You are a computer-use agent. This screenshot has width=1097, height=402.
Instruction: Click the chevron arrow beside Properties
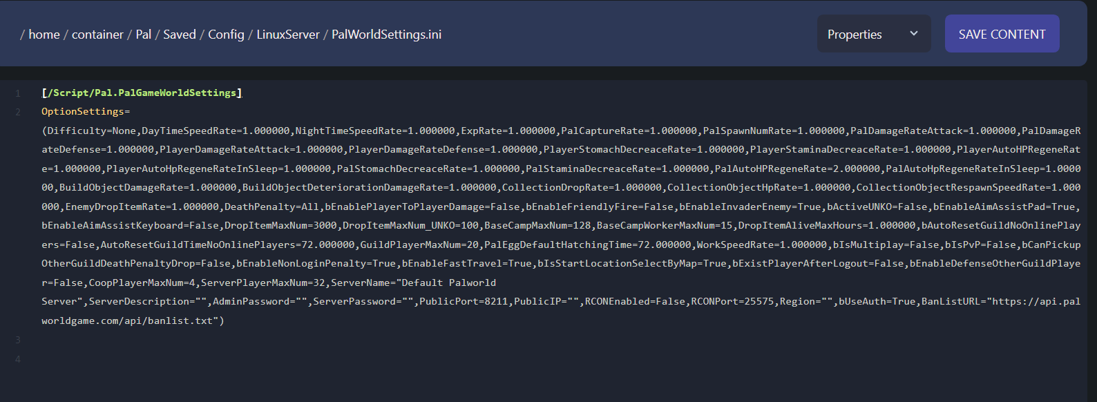point(914,34)
